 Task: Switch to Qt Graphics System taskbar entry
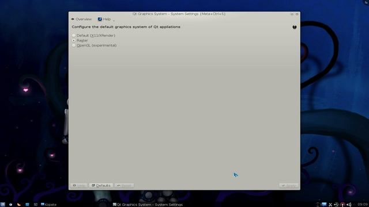pos(148,205)
